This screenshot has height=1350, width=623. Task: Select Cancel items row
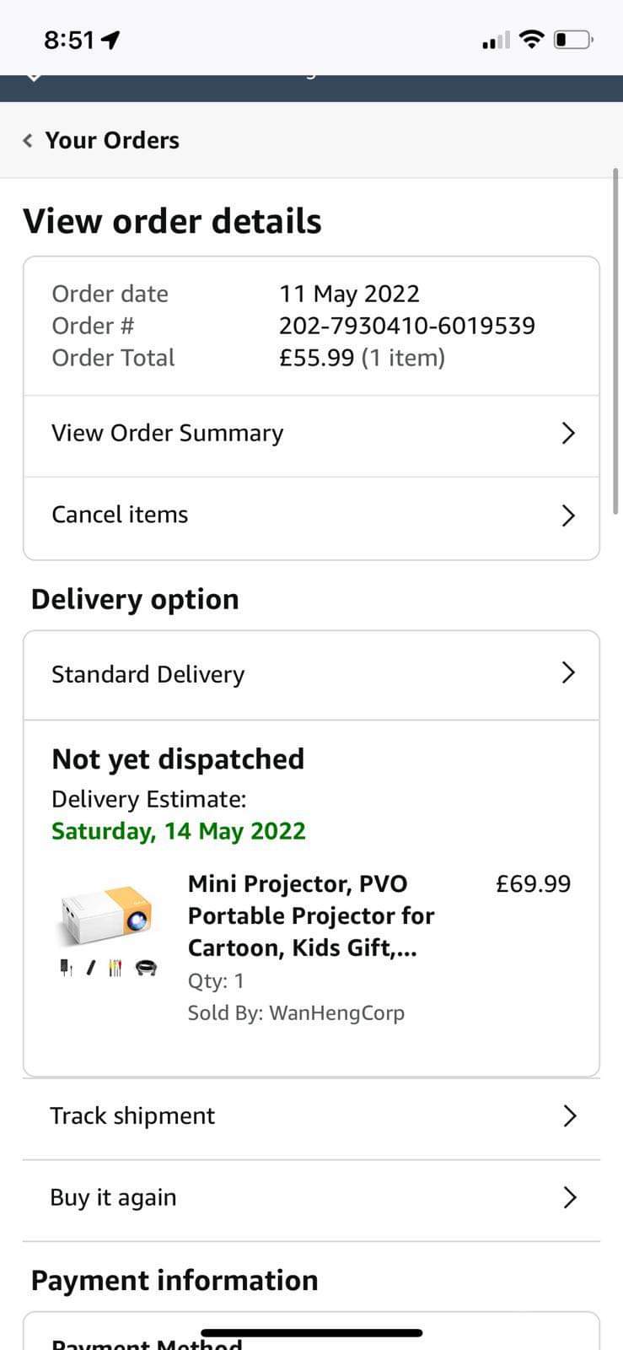tap(120, 515)
